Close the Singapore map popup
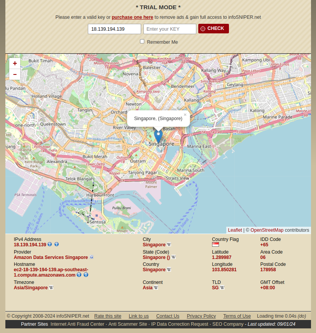This screenshot has height=333, width=316. [x=185, y=115]
